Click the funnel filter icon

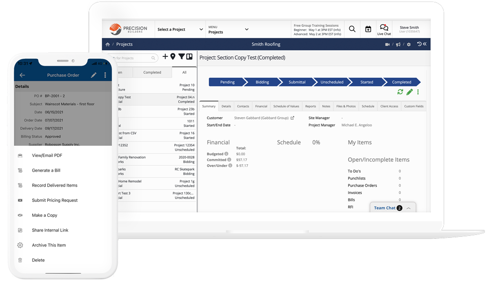click(181, 57)
